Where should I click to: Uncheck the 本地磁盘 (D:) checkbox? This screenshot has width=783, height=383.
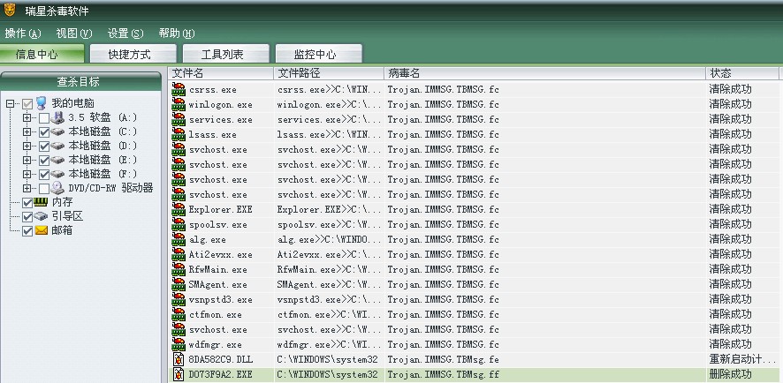point(44,146)
